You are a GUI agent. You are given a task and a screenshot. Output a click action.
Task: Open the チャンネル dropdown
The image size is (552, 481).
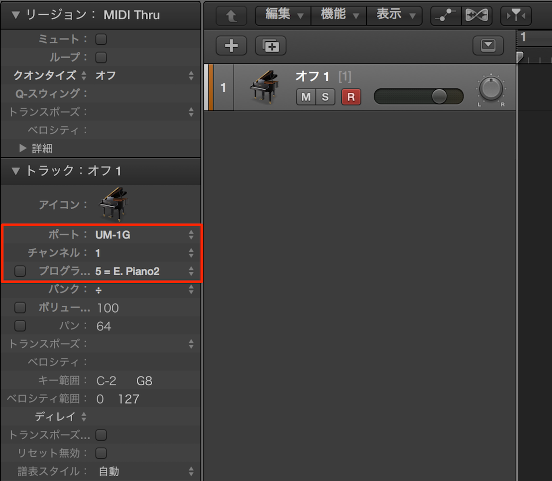pos(144,253)
